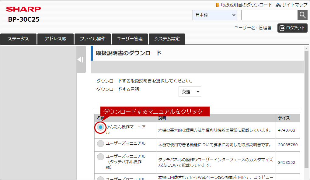Click the manual download help icon
Screen dimensions: 310x180
point(218,5)
